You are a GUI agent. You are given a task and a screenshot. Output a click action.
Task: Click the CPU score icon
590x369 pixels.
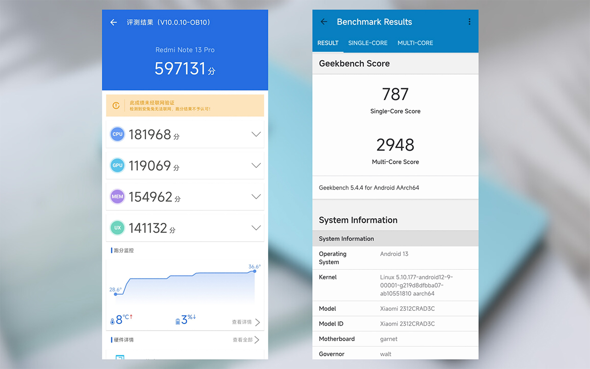coord(117,134)
